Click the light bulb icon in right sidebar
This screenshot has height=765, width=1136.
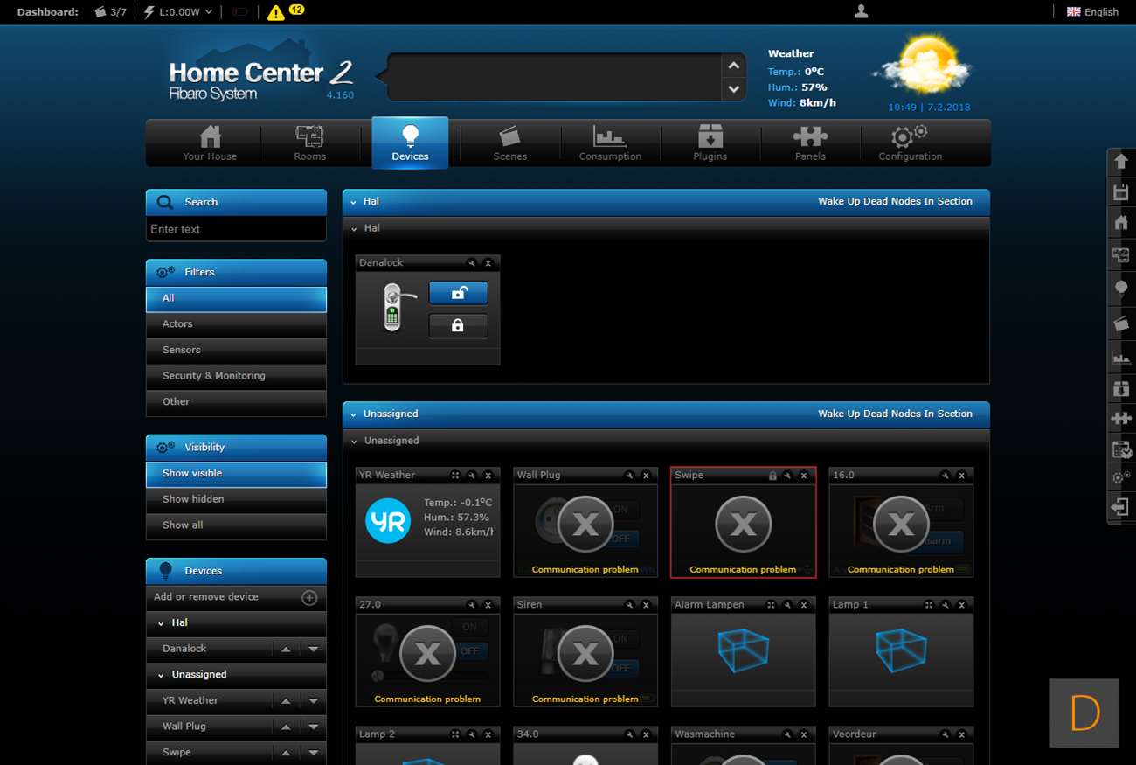(x=1121, y=288)
